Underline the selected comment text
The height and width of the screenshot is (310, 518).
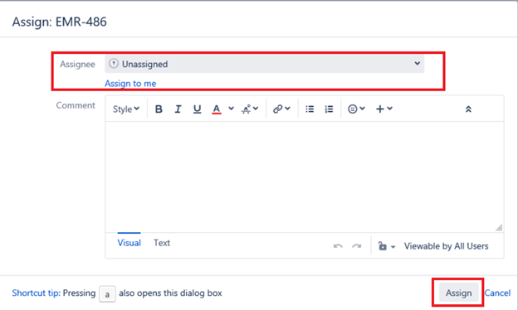tap(198, 109)
